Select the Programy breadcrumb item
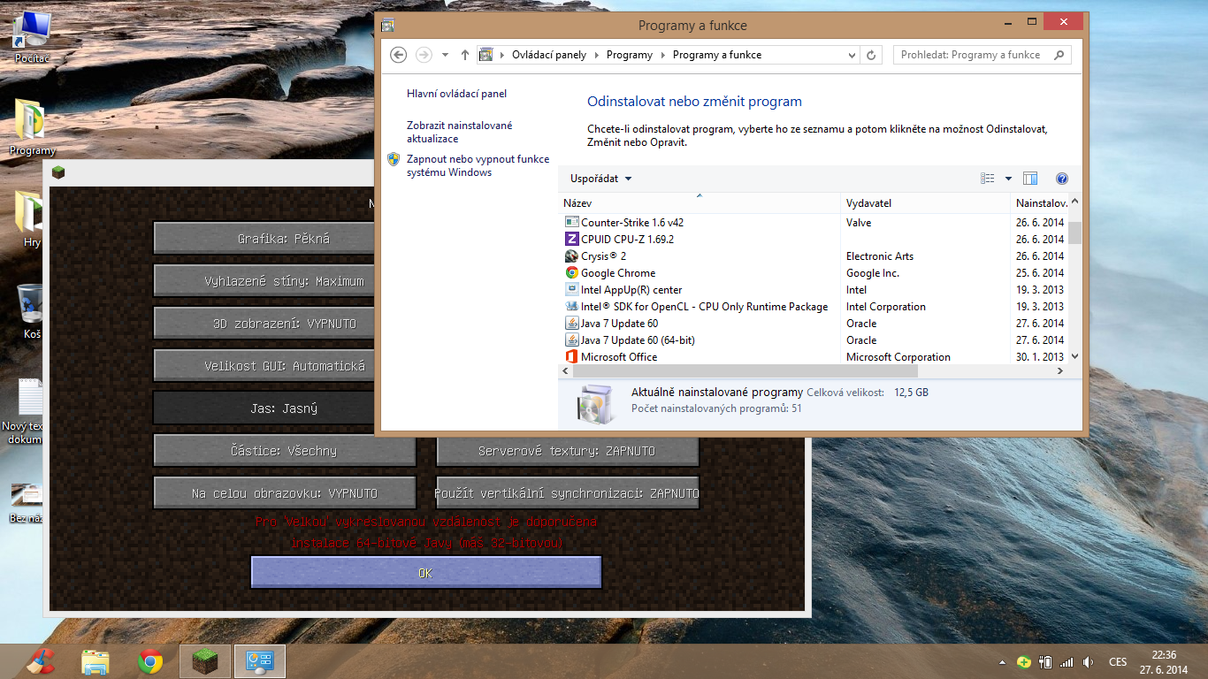1208x679 pixels. 629,55
